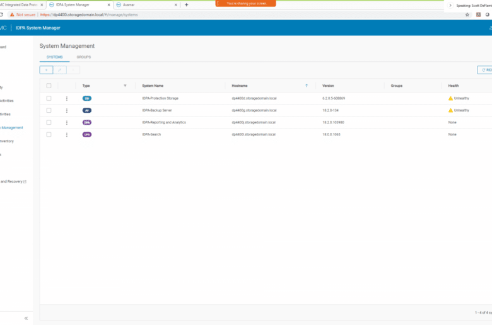Click the Type column header
Image resolution: width=492 pixels, height=325 pixels.
pos(86,86)
